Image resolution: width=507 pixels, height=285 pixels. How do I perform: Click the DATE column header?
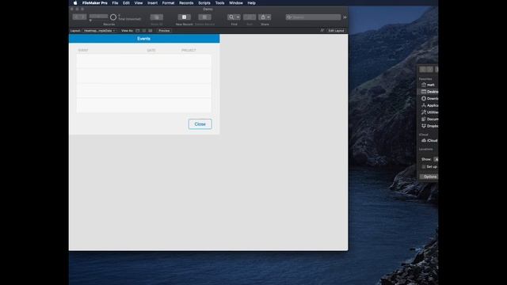pyautogui.click(x=151, y=51)
